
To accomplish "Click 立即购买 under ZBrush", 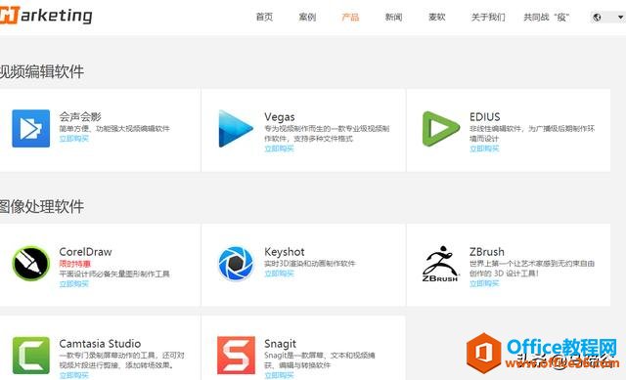I will pyautogui.click(x=484, y=283).
